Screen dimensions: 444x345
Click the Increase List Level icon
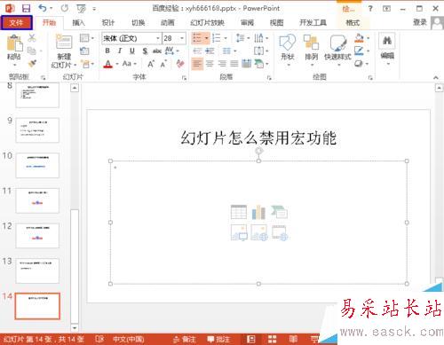(x=210, y=51)
